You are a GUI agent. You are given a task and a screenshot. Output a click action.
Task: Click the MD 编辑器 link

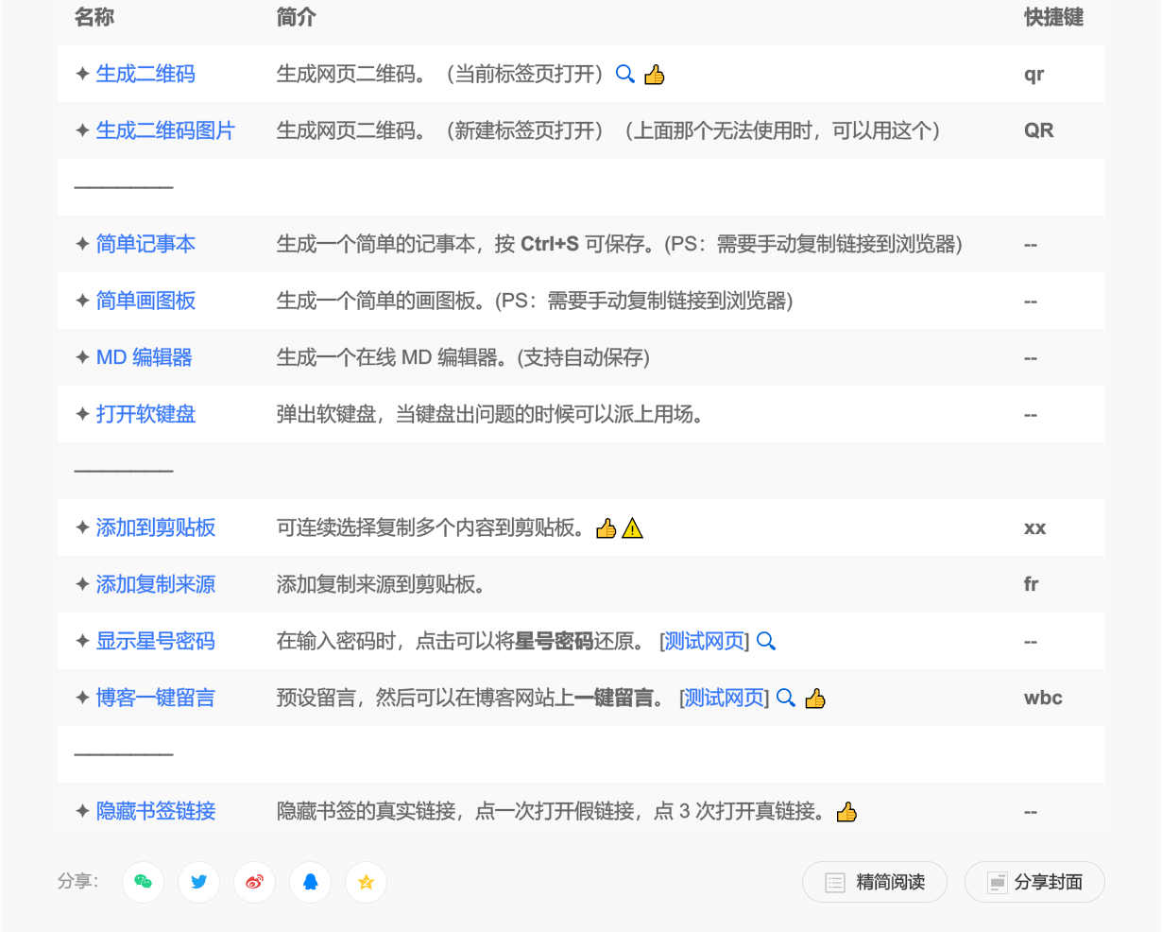[x=144, y=357]
